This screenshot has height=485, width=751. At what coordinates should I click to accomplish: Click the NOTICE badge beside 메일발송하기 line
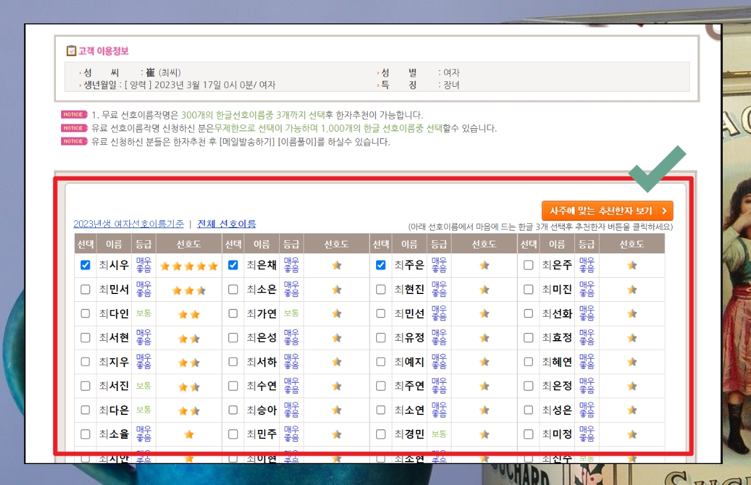(73, 141)
